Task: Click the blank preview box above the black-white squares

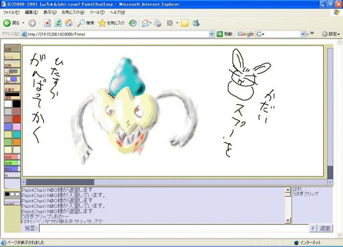Action: click(12, 183)
